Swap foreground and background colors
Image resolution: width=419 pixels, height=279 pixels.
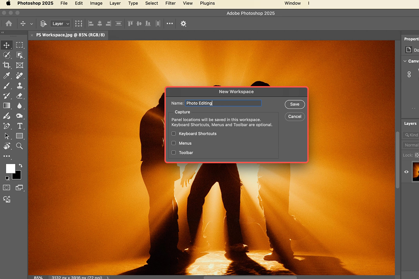tap(21, 166)
